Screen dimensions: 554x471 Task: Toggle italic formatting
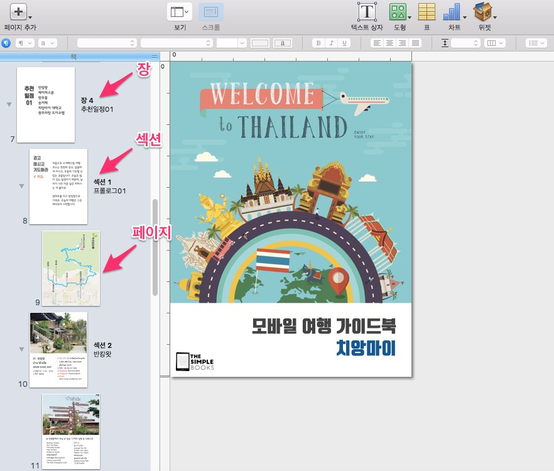(330, 43)
